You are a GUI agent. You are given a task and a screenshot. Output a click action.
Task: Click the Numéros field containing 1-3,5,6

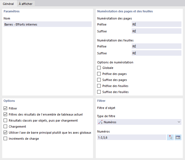pyautogui.click(x=131, y=137)
